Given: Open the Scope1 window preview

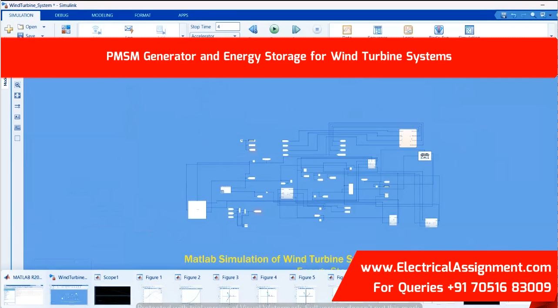Looking at the screenshot, I should point(112,289).
